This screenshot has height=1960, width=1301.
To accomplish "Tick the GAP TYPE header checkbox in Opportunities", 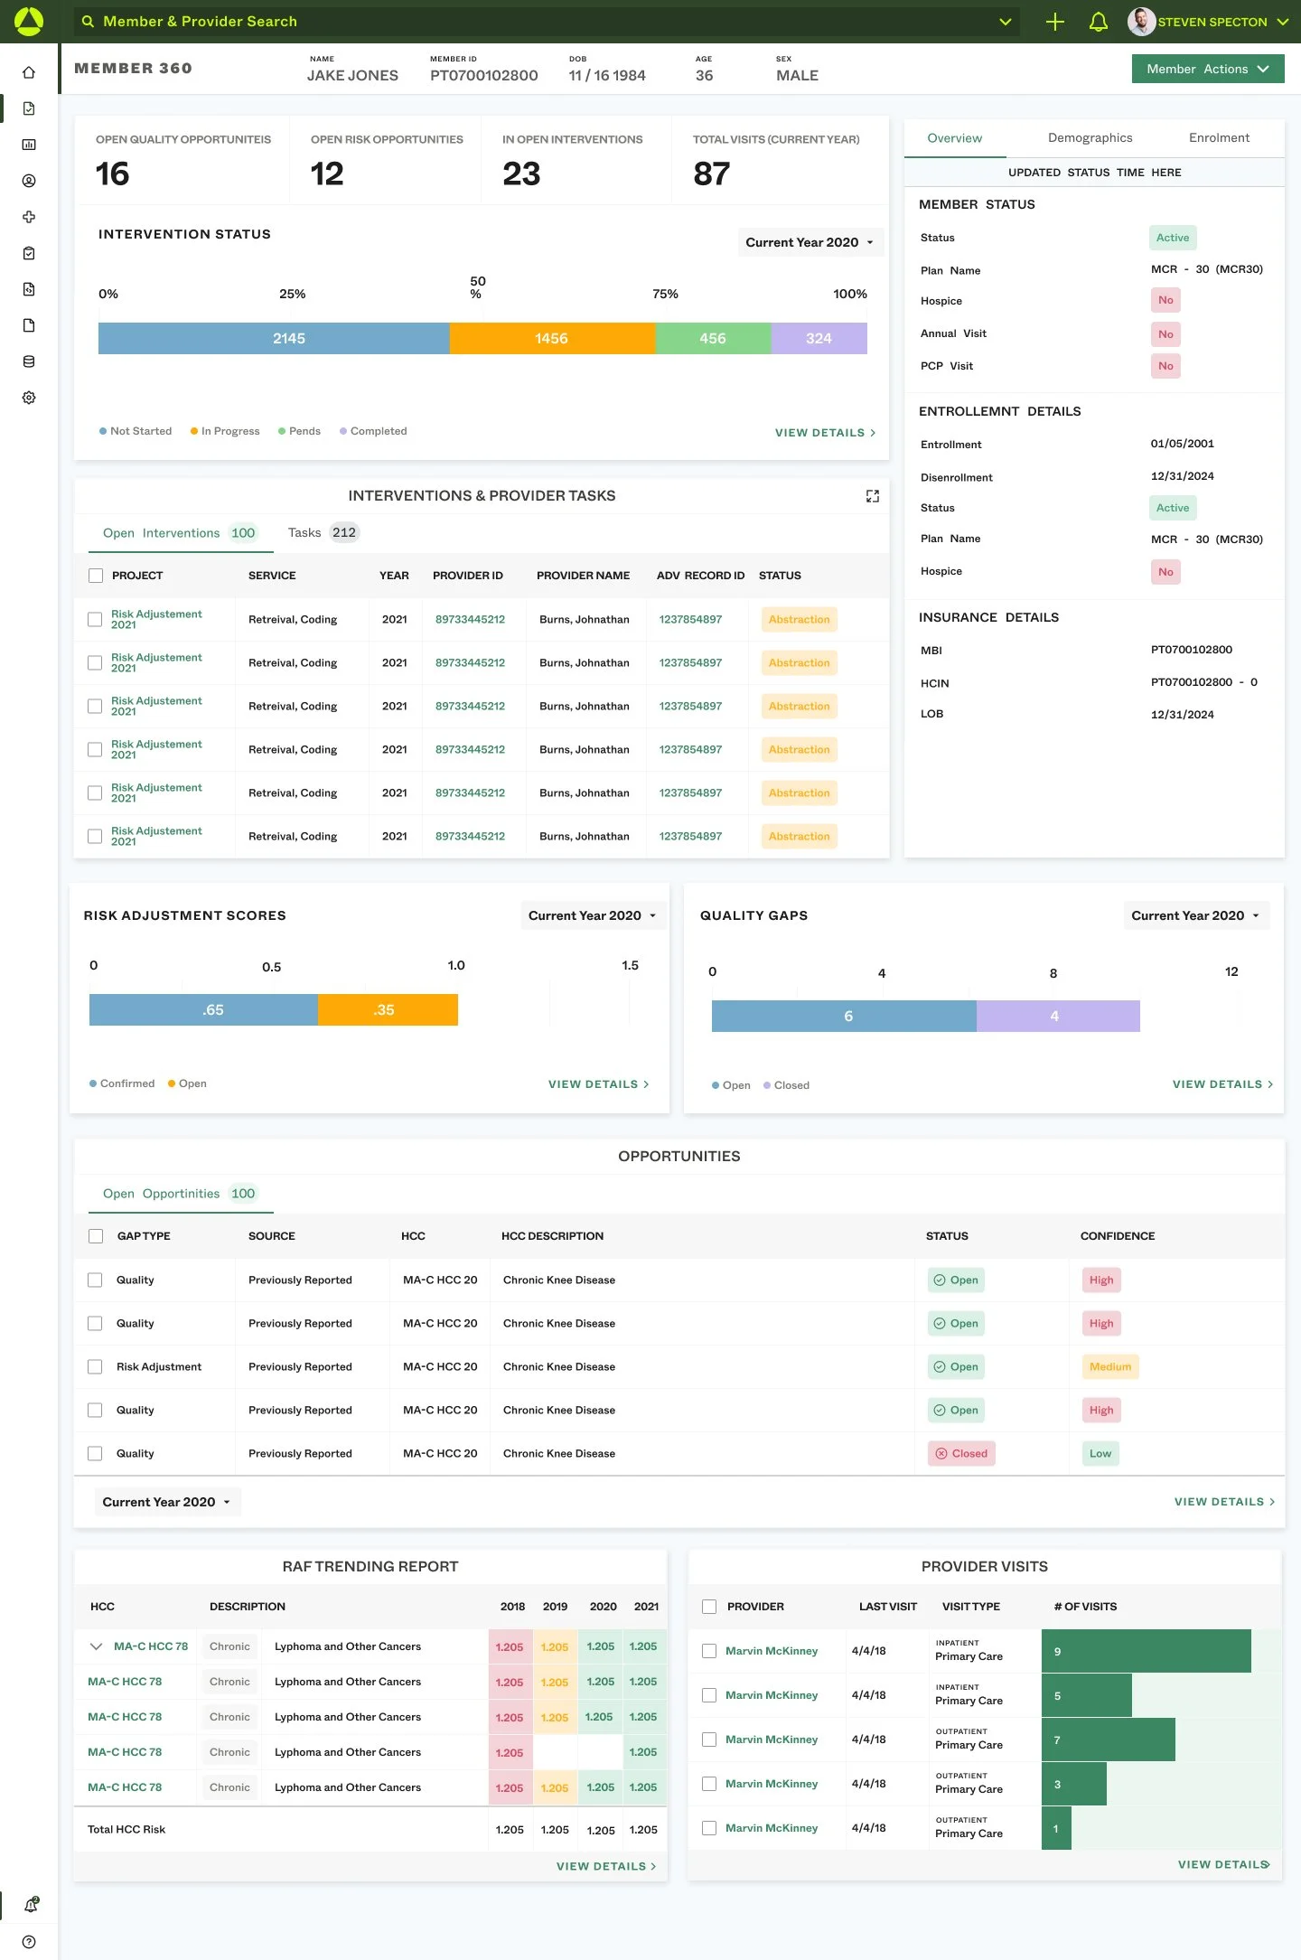I will (x=96, y=1236).
